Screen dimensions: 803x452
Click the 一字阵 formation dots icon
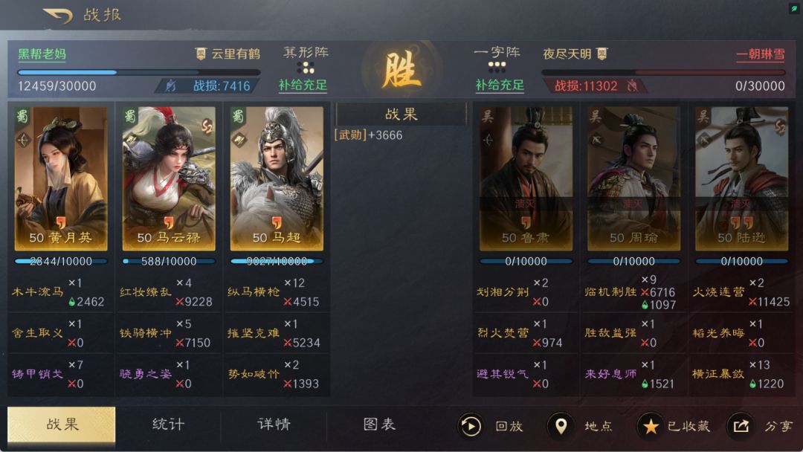coord(497,67)
